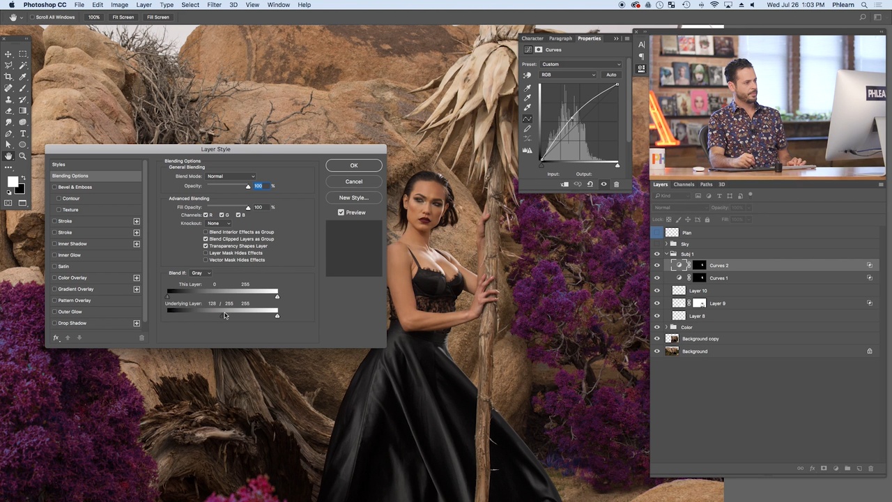Select the toolbar Eyedropper tool

[22, 77]
